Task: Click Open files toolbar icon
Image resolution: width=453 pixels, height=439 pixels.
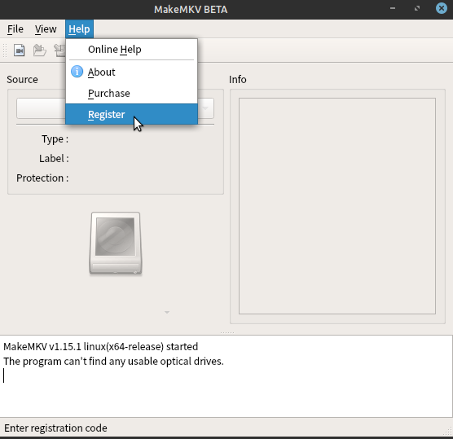Action: coord(19,50)
